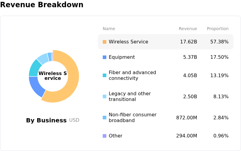This screenshot has width=241, height=151.
Task: Click the cyan Fiber donut chart segment
Action: coord(34,68)
